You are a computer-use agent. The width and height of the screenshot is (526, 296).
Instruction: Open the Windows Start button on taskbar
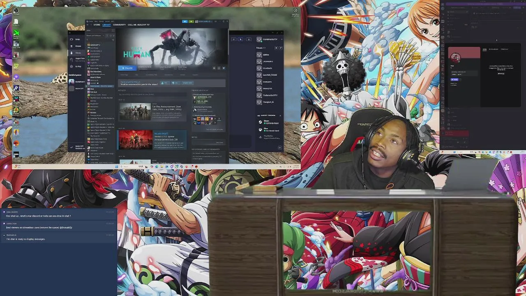[117, 166]
